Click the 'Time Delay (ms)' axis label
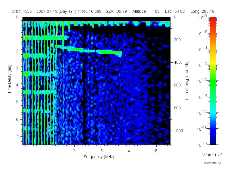Viewport: 227px width, 170px height. 9,79
